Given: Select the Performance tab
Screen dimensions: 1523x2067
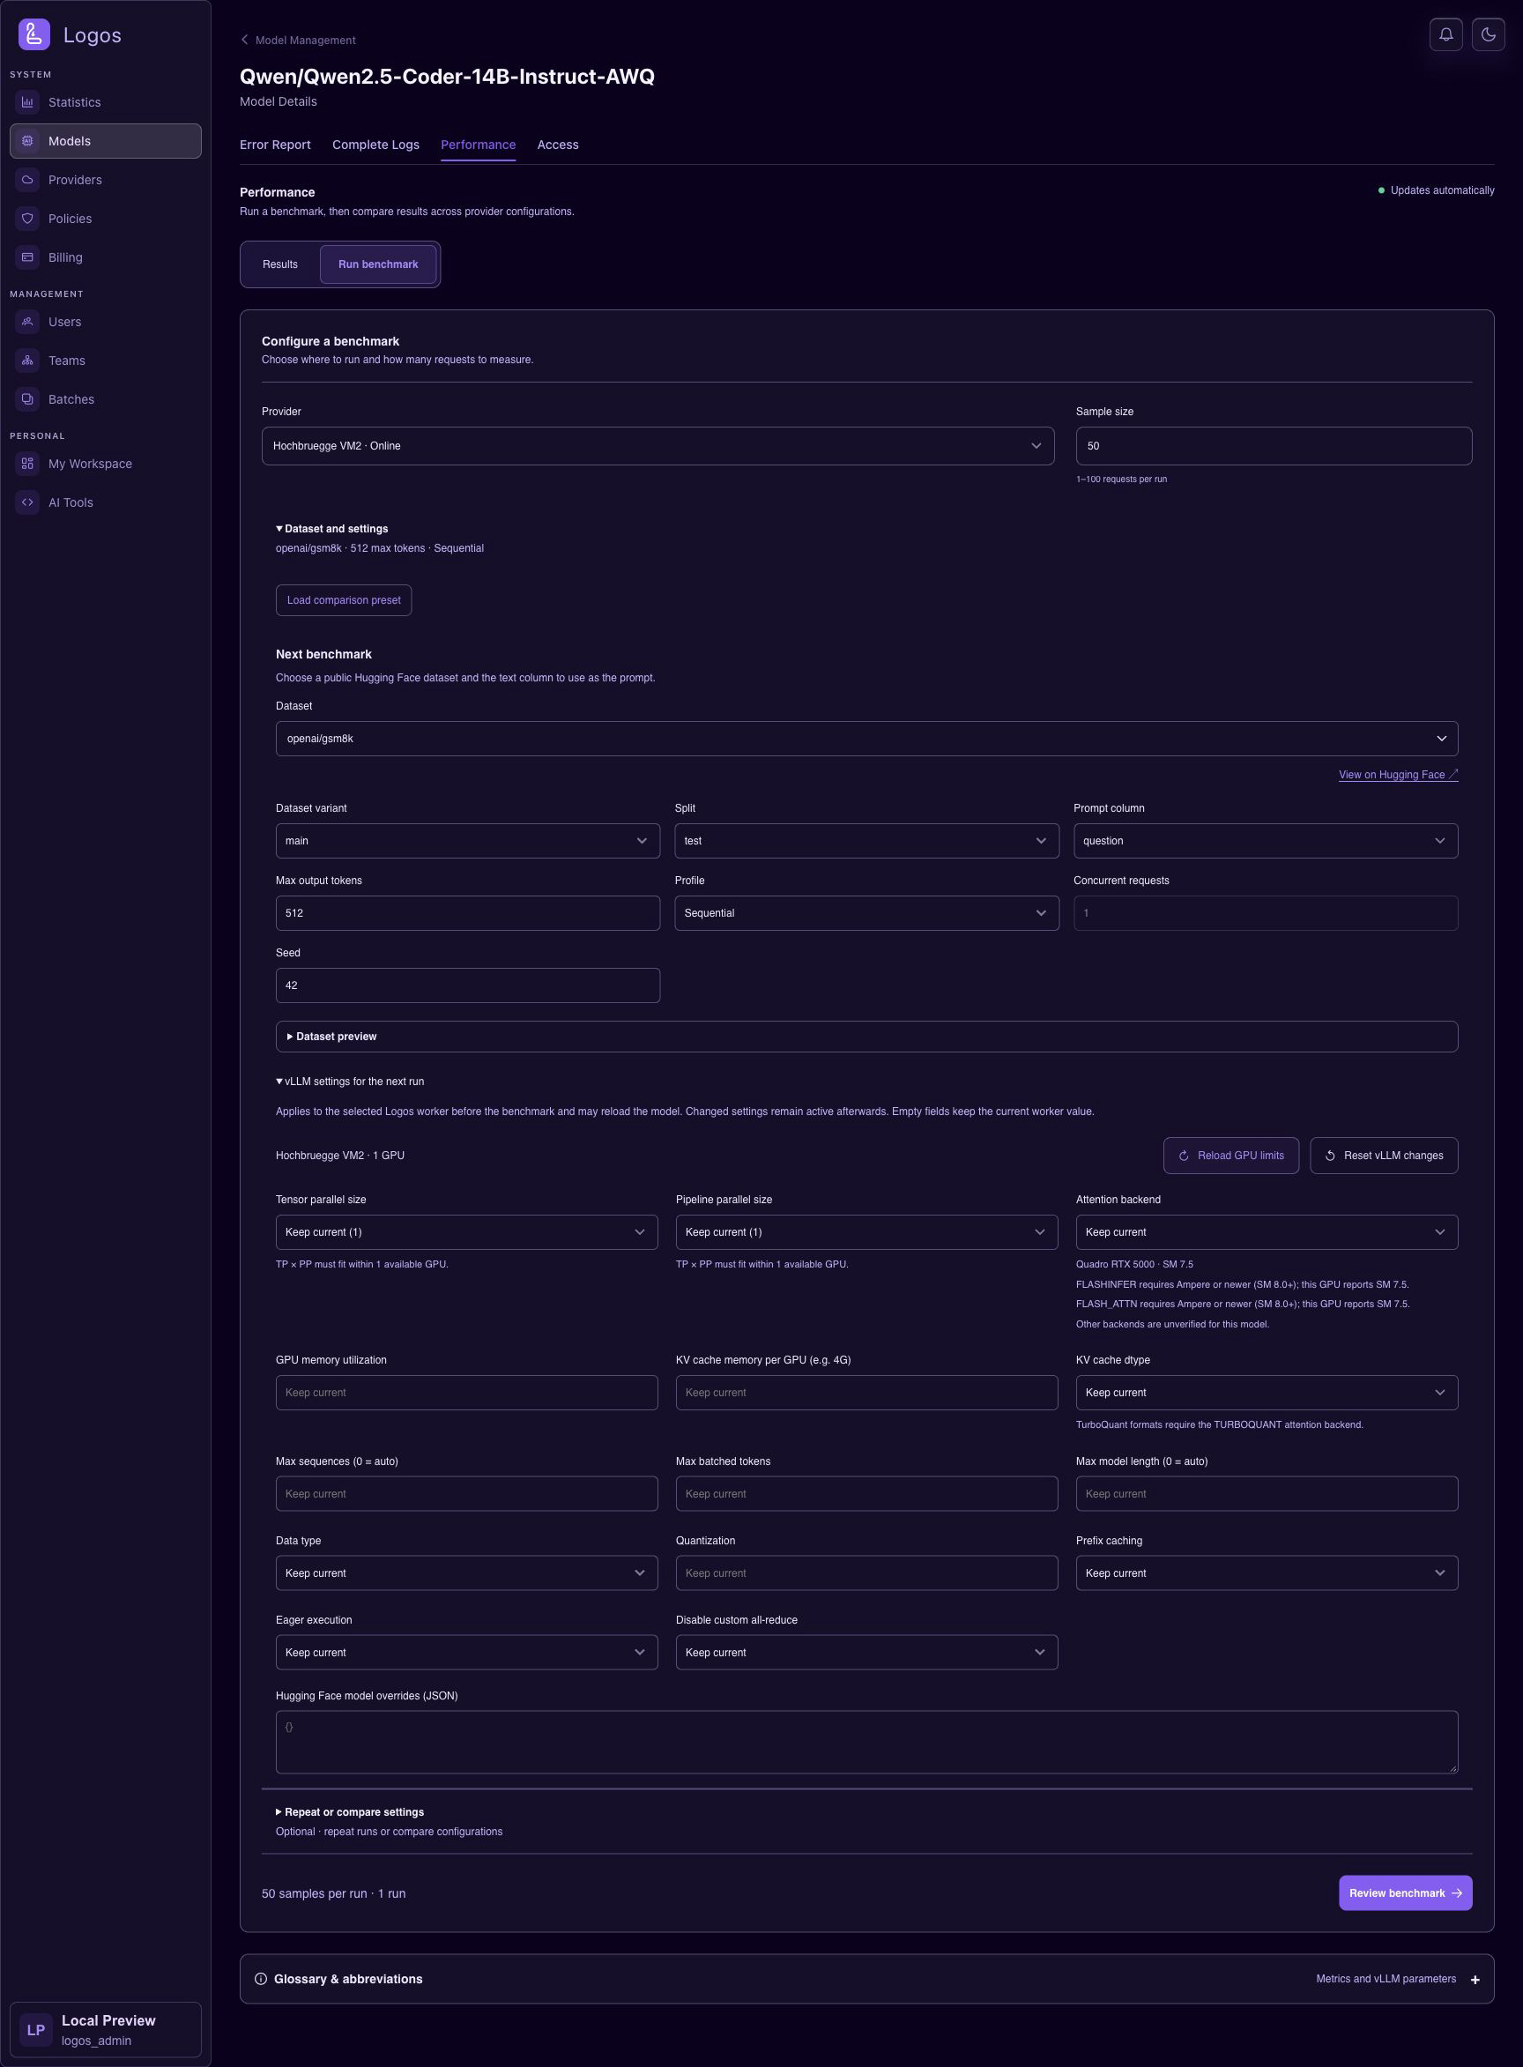Looking at the screenshot, I should pos(478,145).
